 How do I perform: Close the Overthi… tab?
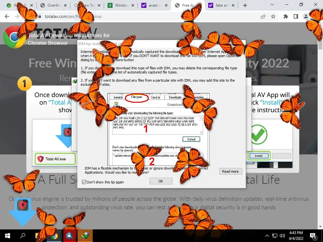(65, 6)
